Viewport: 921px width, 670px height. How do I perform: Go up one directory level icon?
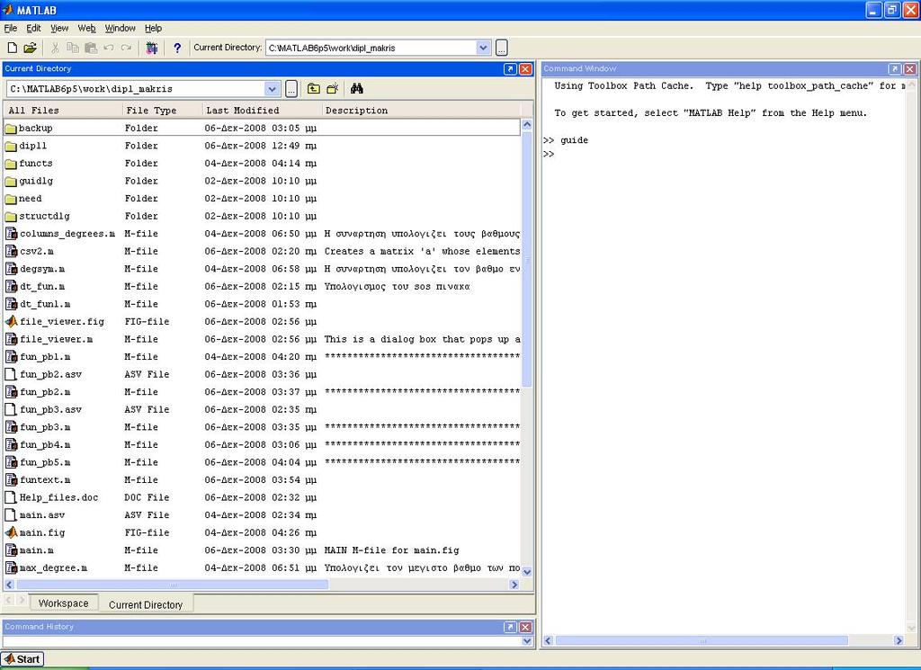pos(314,89)
